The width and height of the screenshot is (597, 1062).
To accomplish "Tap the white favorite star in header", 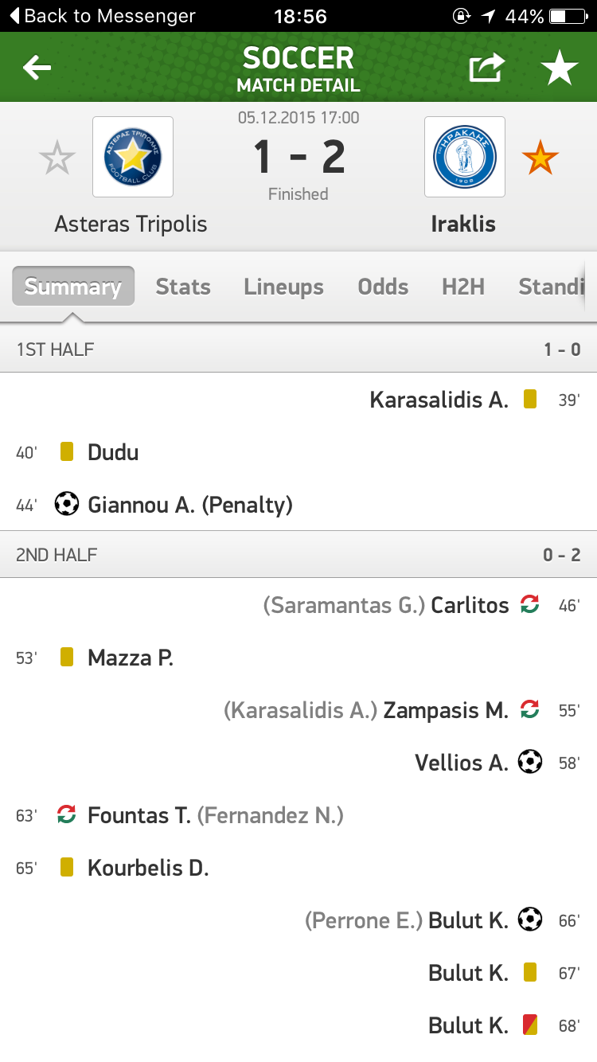I will tap(560, 68).
